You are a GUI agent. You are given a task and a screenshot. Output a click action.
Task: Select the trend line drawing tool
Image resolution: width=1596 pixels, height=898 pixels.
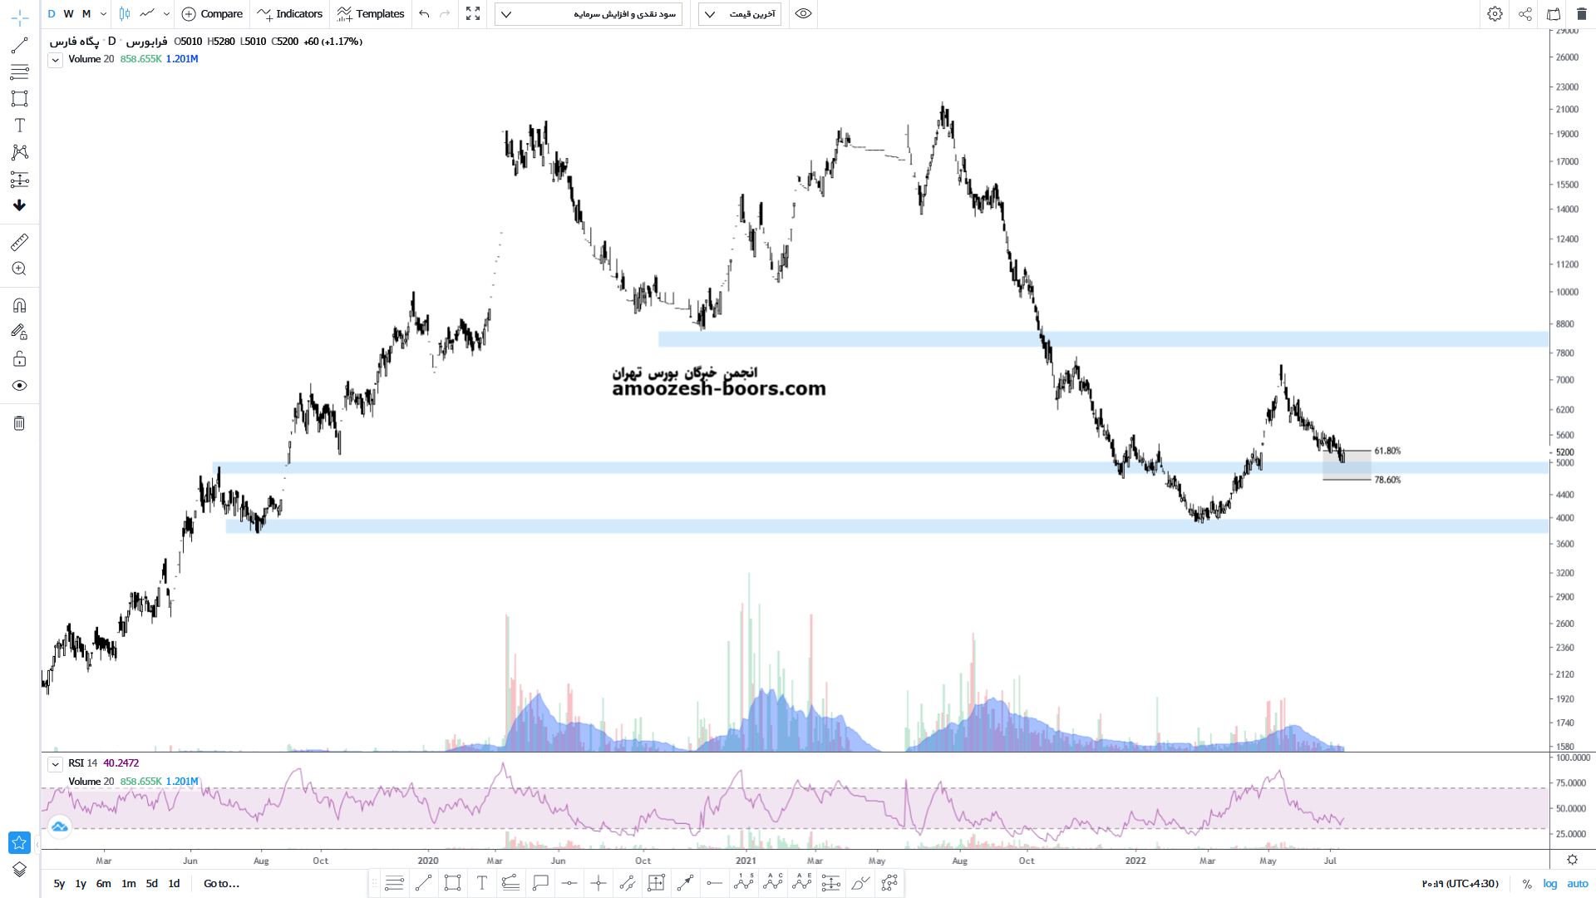coord(19,46)
